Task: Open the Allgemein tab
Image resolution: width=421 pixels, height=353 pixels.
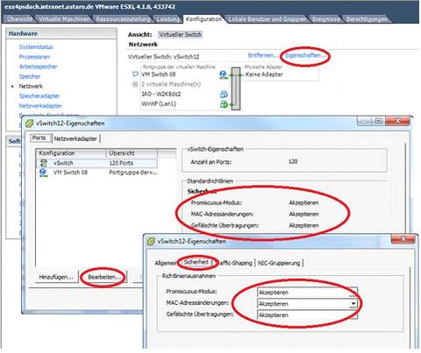Action: tap(165, 263)
